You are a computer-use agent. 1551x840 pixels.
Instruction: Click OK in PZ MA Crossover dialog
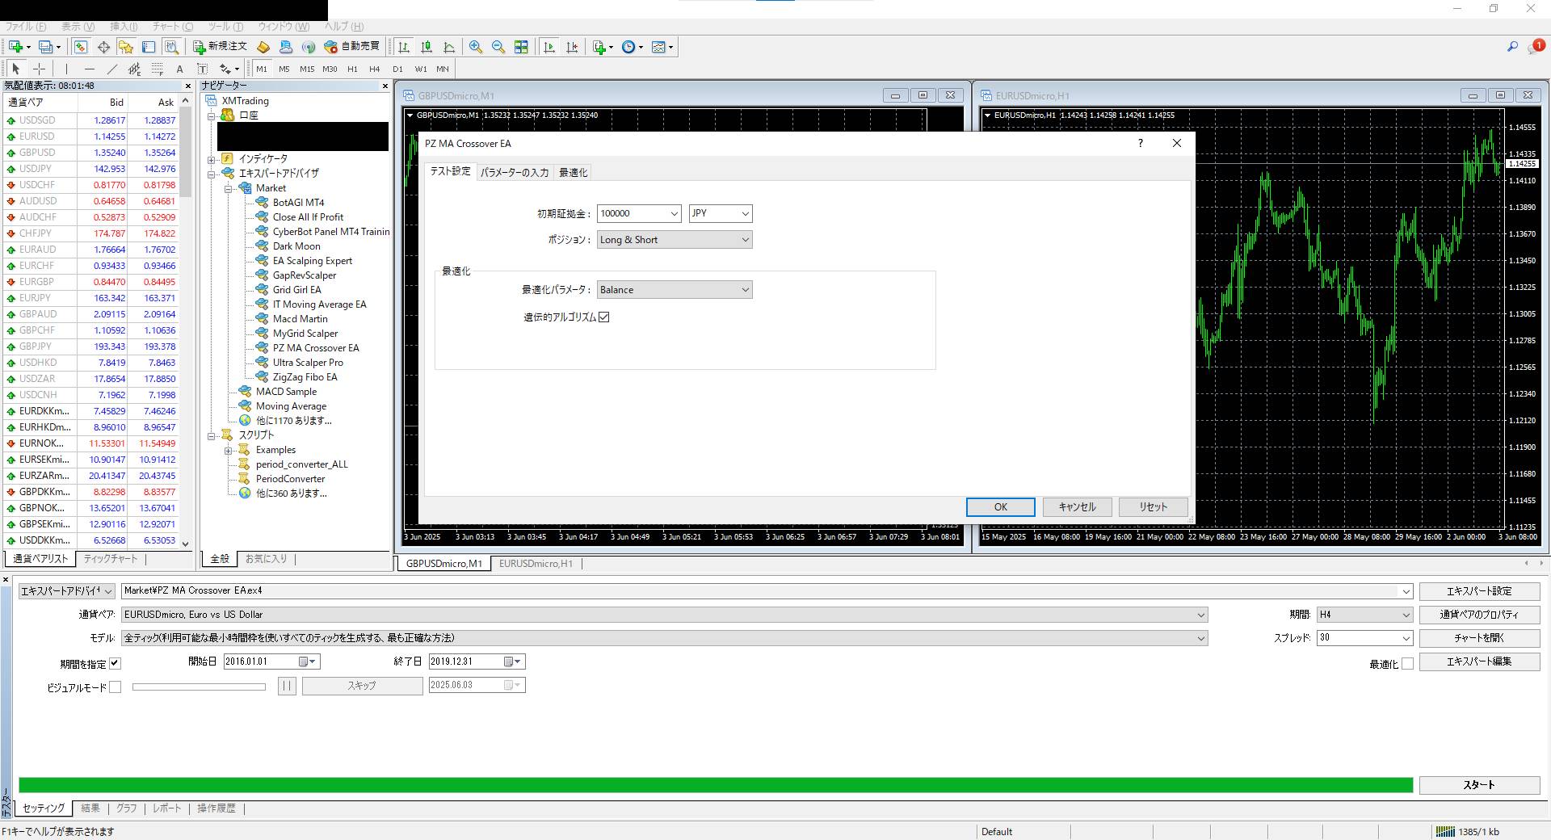coord(1000,507)
